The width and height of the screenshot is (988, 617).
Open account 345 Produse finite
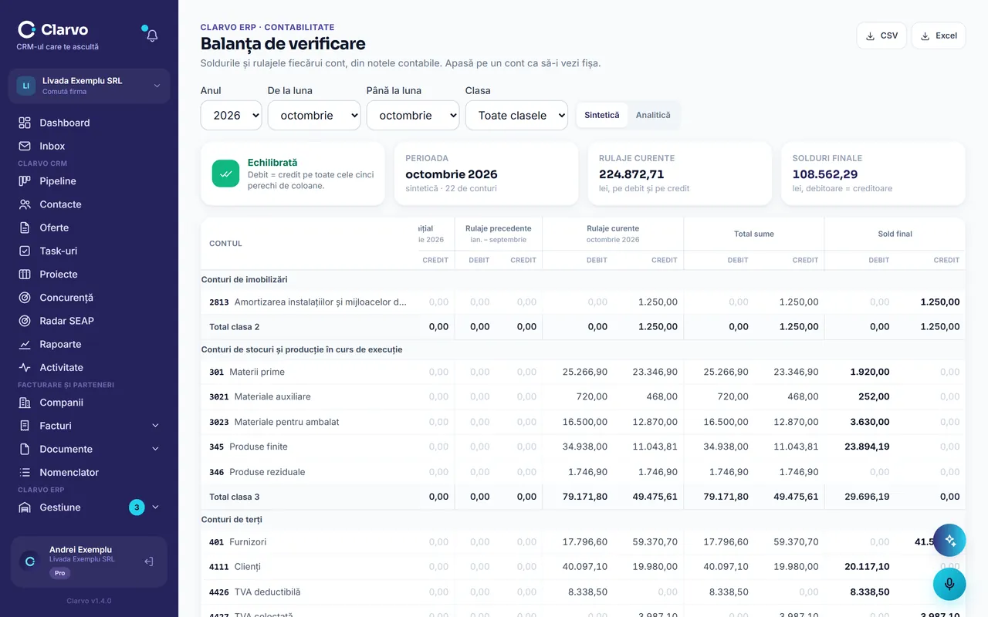point(249,447)
